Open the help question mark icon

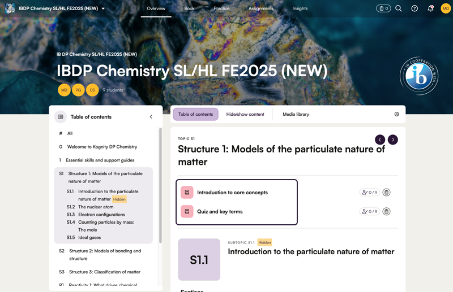coord(414,8)
